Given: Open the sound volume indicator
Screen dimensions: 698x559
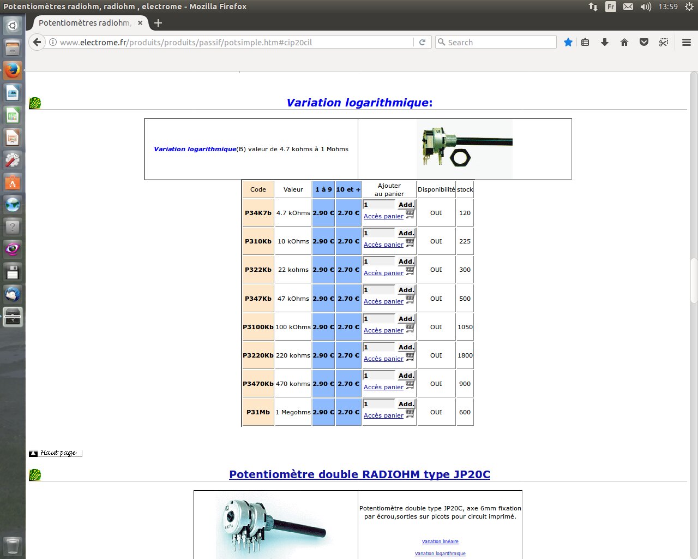Looking at the screenshot, I should [646, 7].
